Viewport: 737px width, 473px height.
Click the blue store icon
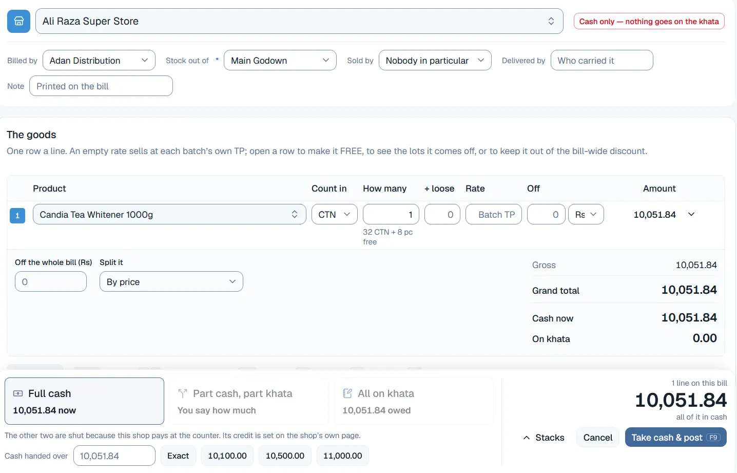18,21
